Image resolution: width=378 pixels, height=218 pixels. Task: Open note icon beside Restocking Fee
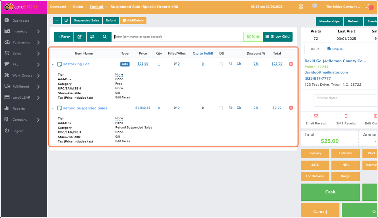pyautogui.click(x=60, y=64)
